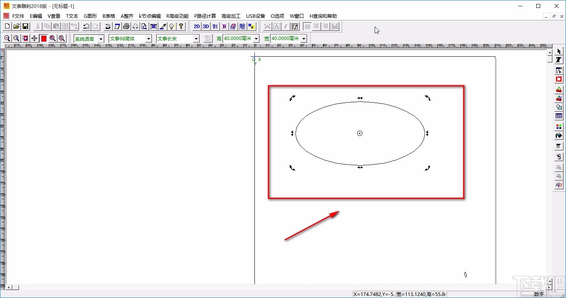Viewport: 566px width, 298px height.
Task: Open the T文本 menu
Action: (72, 16)
